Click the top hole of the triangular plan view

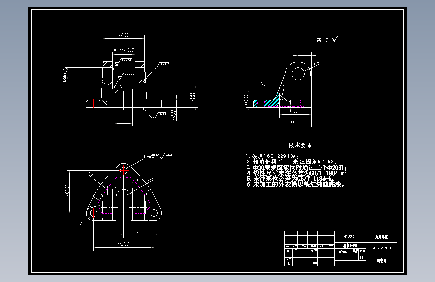[124, 170]
